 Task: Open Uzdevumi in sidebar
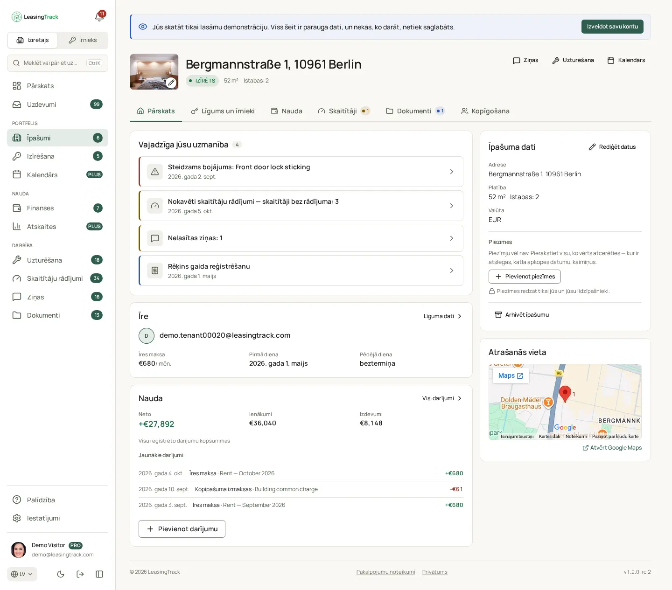57,104
